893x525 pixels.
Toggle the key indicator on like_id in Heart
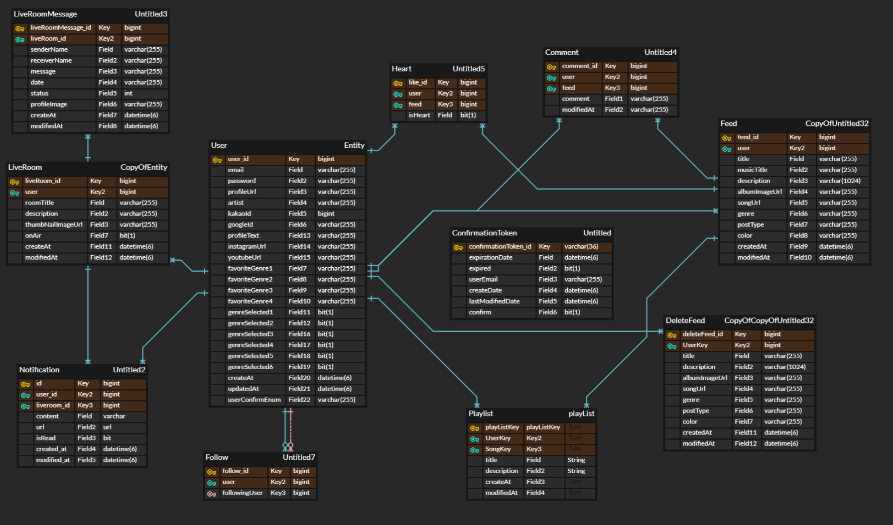397,83
